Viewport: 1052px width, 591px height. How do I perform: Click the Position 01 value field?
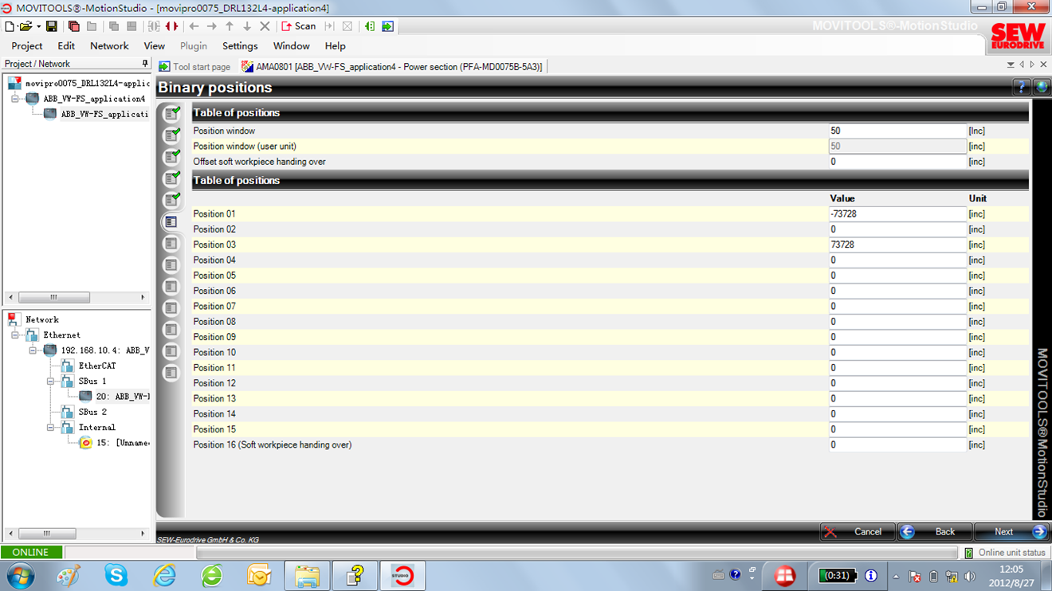(x=897, y=214)
